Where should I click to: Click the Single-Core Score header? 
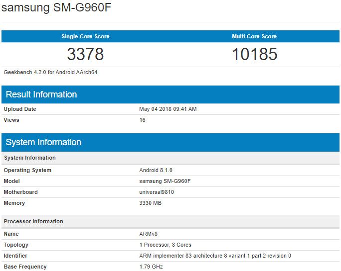(x=85, y=36)
